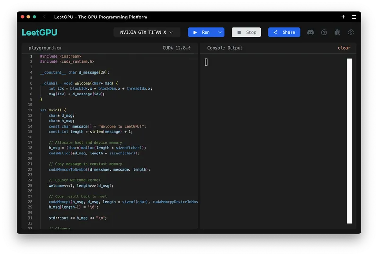The width and height of the screenshot is (378, 256).
Task: Place cursor on the #include <iostream> line
Action: click(60, 56)
